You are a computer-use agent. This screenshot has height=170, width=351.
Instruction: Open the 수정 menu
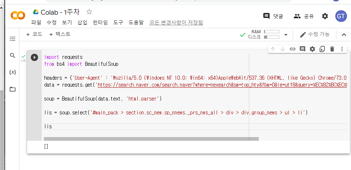(x=52, y=23)
